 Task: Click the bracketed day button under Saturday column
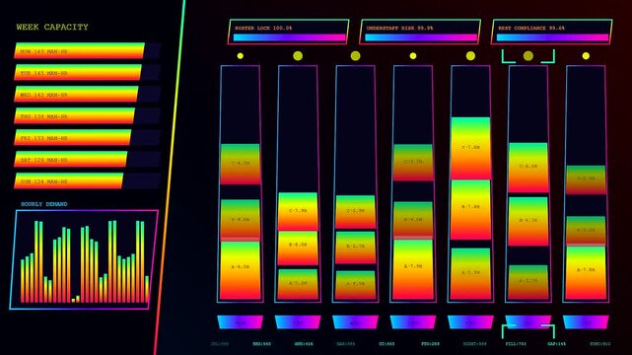click(528, 321)
